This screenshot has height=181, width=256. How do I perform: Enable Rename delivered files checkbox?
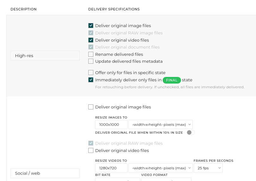point(91,54)
